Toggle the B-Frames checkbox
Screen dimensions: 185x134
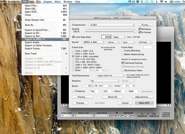[140, 32]
